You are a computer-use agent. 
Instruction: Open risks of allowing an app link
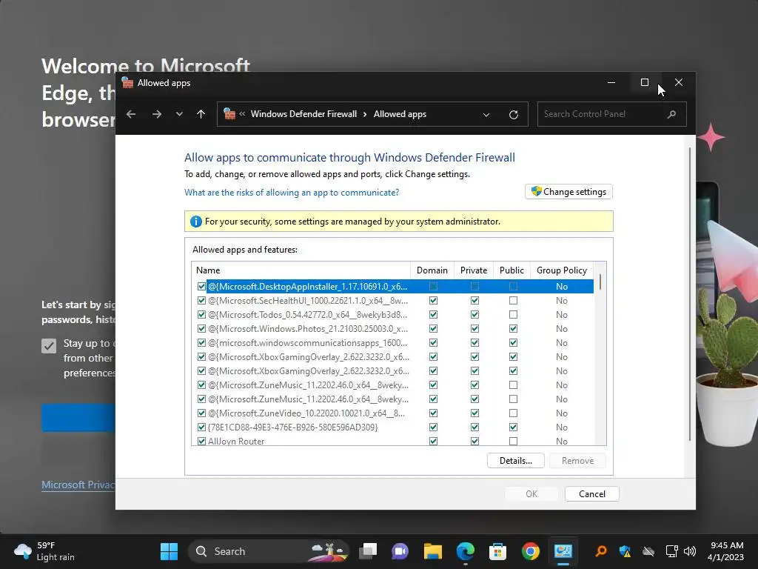(x=292, y=193)
